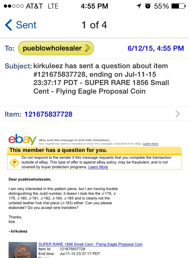Tap the email subject text
The image size is (189, 258).
click(101, 79)
